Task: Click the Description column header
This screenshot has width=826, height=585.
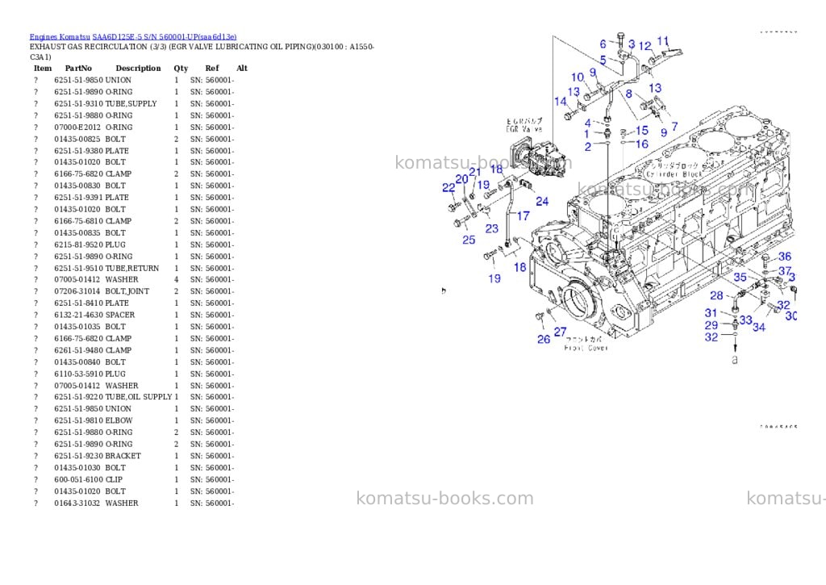Action: tap(138, 69)
